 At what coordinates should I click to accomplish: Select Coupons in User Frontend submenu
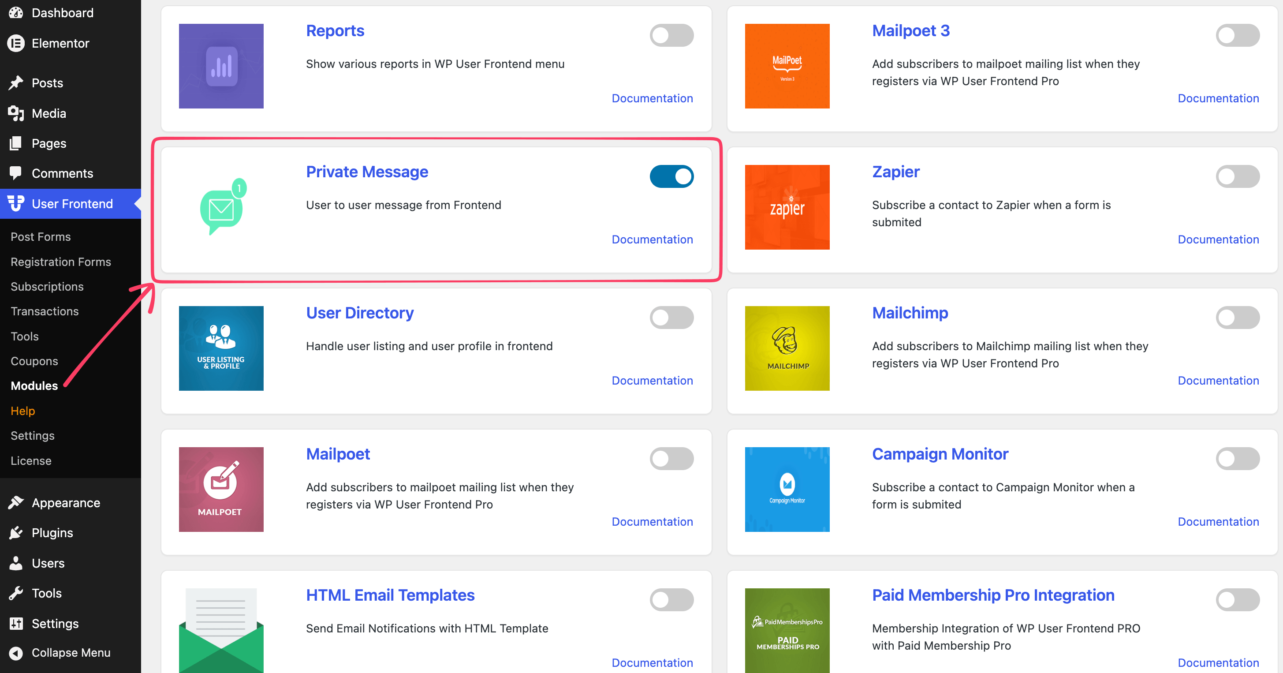[x=34, y=361]
